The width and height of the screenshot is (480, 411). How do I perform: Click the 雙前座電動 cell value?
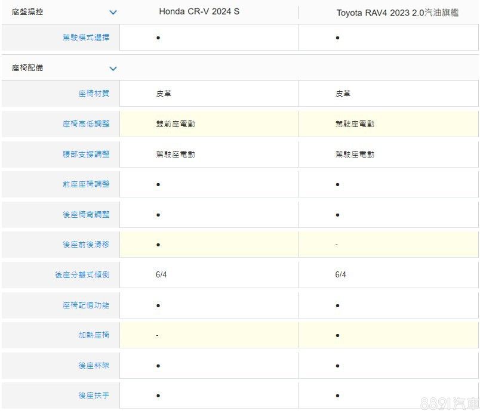coord(176,124)
